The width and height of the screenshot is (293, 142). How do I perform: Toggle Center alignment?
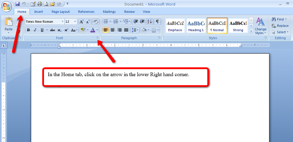coord(112,30)
